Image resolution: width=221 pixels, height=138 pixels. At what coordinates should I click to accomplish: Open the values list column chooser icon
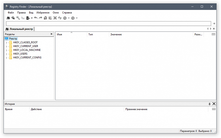coord(213,34)
